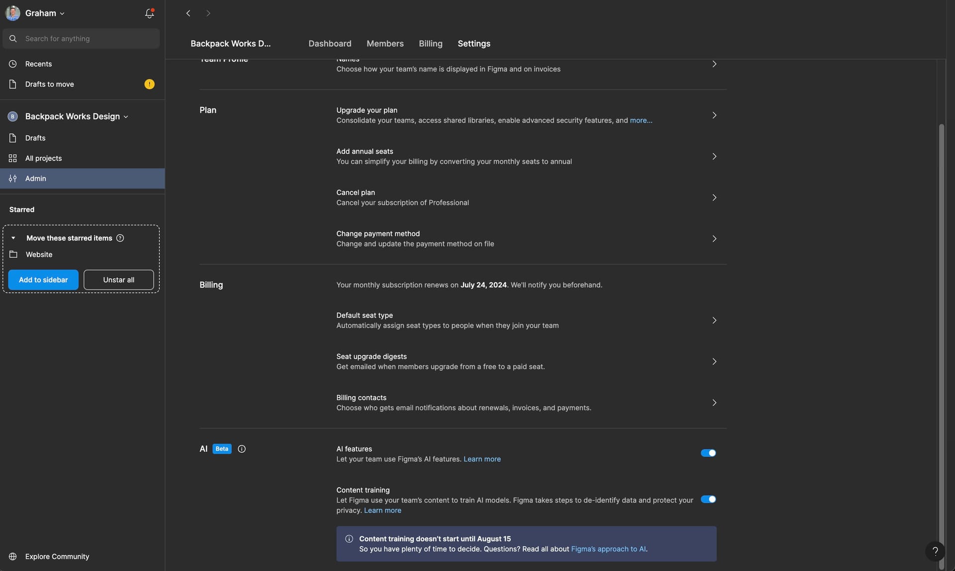
Task: Click the info icon next to AI Beta
Action: coord(241,449)
